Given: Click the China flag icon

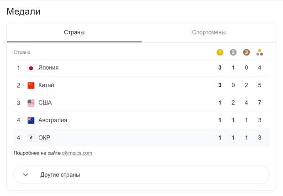Looking at the screenshot, I should pos(31,86).
